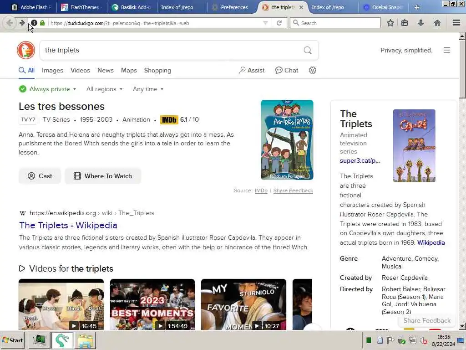The width and height of the screenshot is (466, 350).
Task: Click the floating Share Feedback button
Action: (x=427, y=320)
